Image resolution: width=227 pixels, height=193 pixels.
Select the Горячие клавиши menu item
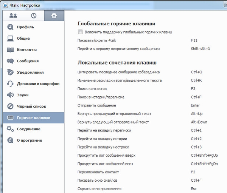(x=33, y=118)
